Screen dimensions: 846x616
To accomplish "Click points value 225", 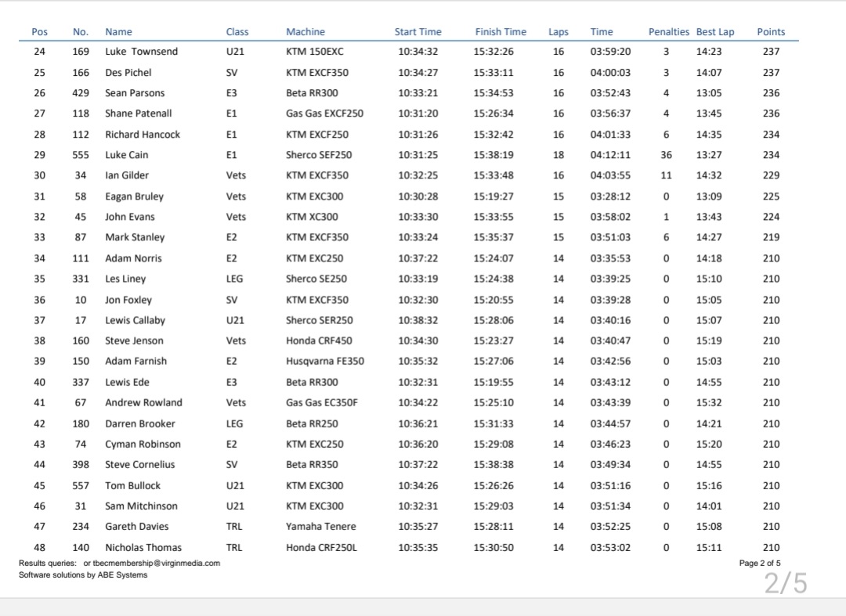I will point(771,196).
